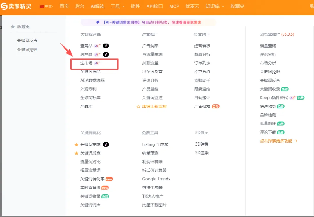Open 产品库

tap(86, 106)
